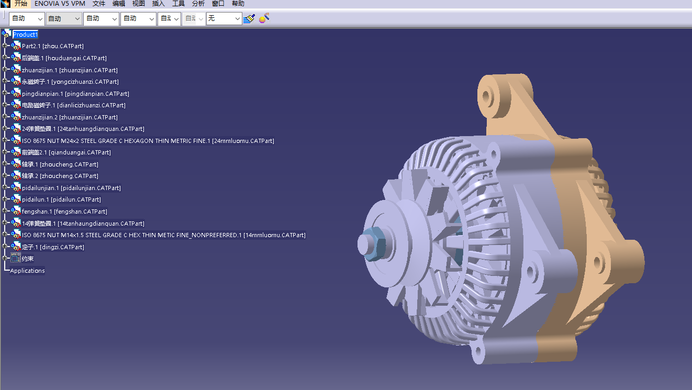Click the part icon beside 前端盖2.1
This screenshot has width=692, height=390.
16,152
